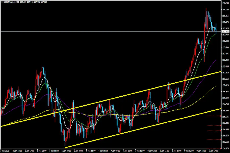Click the purple moving average line
The height and width of the screenshot is (153, 230).
pos(212,64)
